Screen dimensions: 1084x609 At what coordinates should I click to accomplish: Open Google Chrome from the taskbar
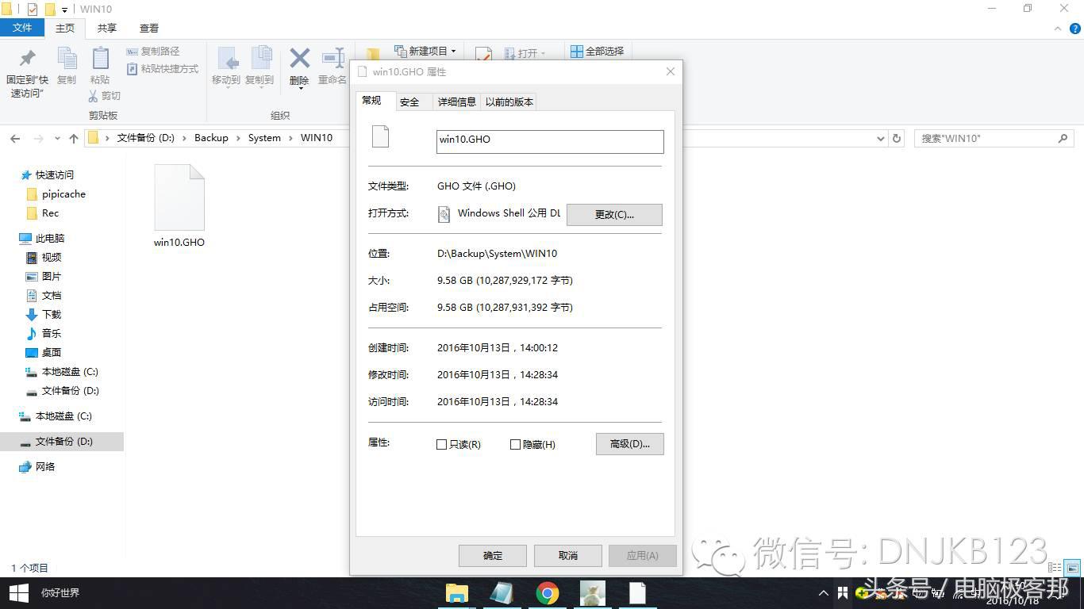tap(547, 592)
